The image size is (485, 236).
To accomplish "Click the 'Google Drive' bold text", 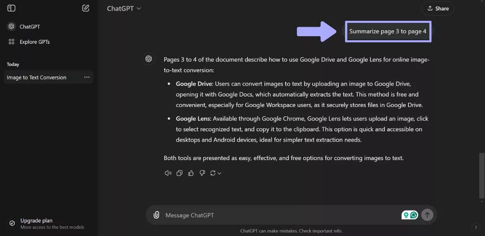I will (194, 84).
